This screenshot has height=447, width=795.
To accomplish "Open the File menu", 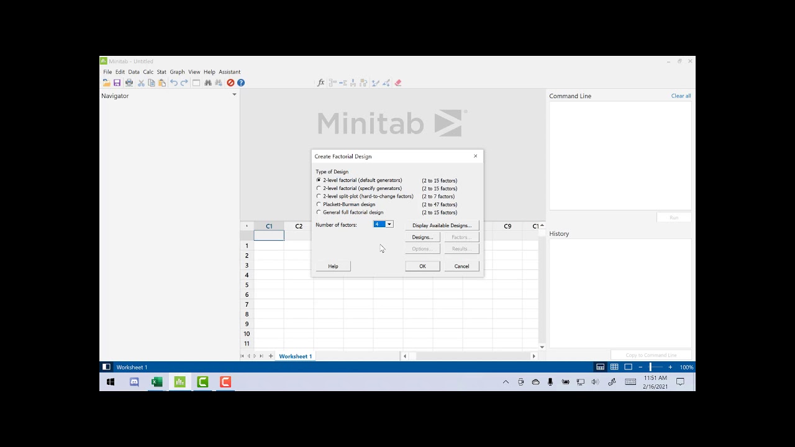I will click(107, 72).
